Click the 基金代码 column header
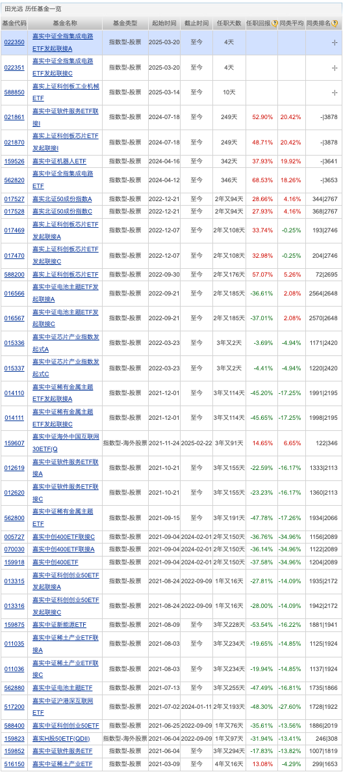Image resolution: width=343 pixels, height=772 pixels. pyautogui.click(x=14, y=23)
